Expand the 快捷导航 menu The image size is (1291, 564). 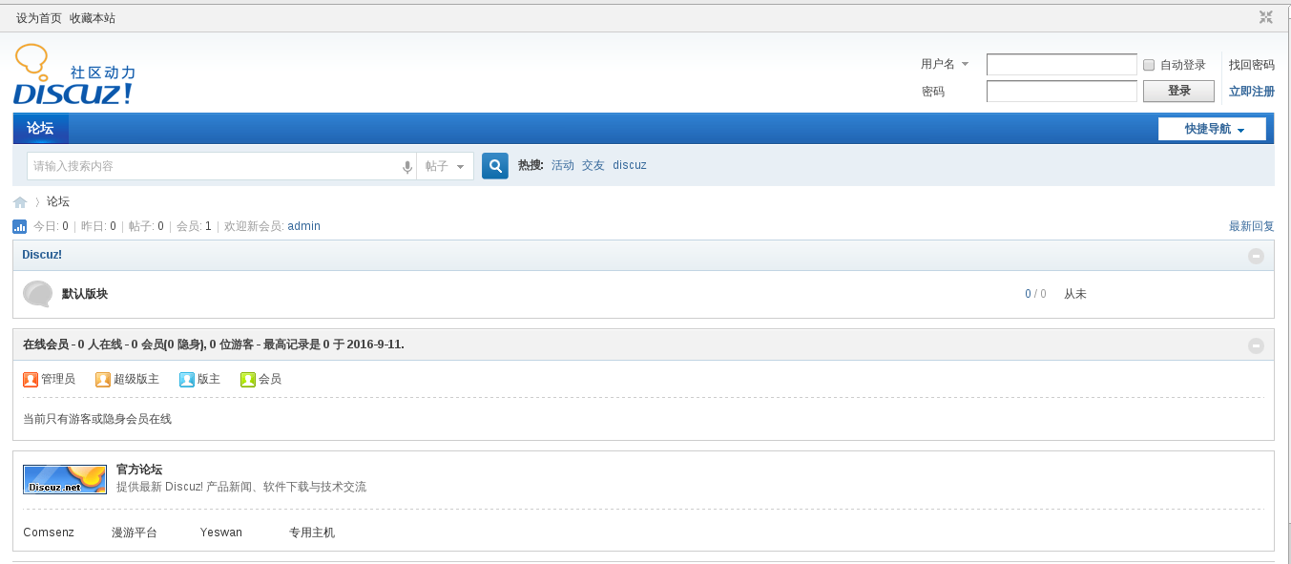point(1212,129)
